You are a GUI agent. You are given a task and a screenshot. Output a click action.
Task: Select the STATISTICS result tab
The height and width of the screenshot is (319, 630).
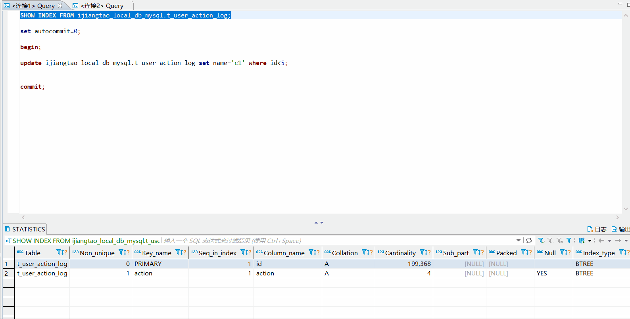(x=25, y=229)
